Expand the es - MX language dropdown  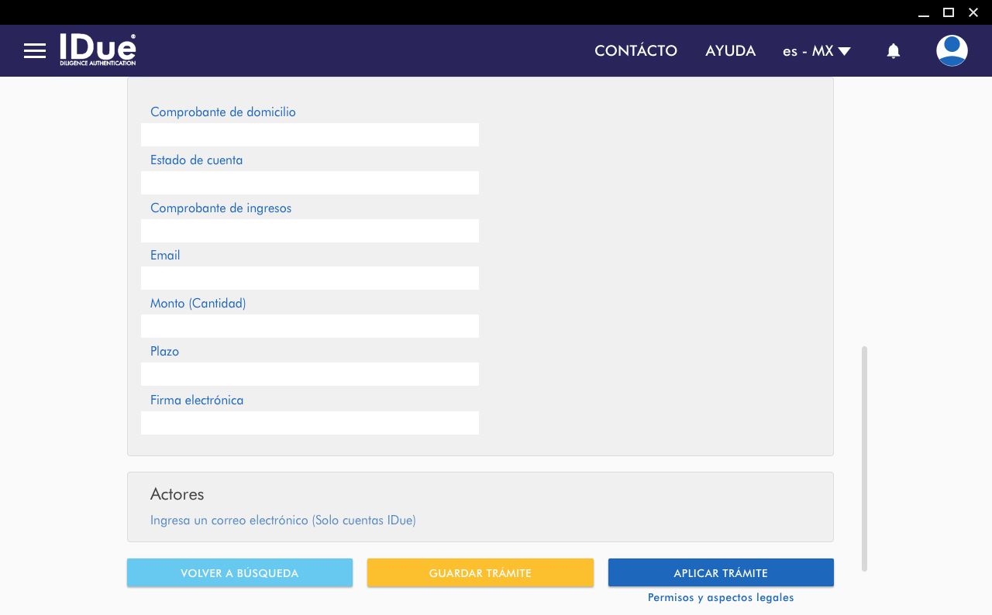point(816,51)
